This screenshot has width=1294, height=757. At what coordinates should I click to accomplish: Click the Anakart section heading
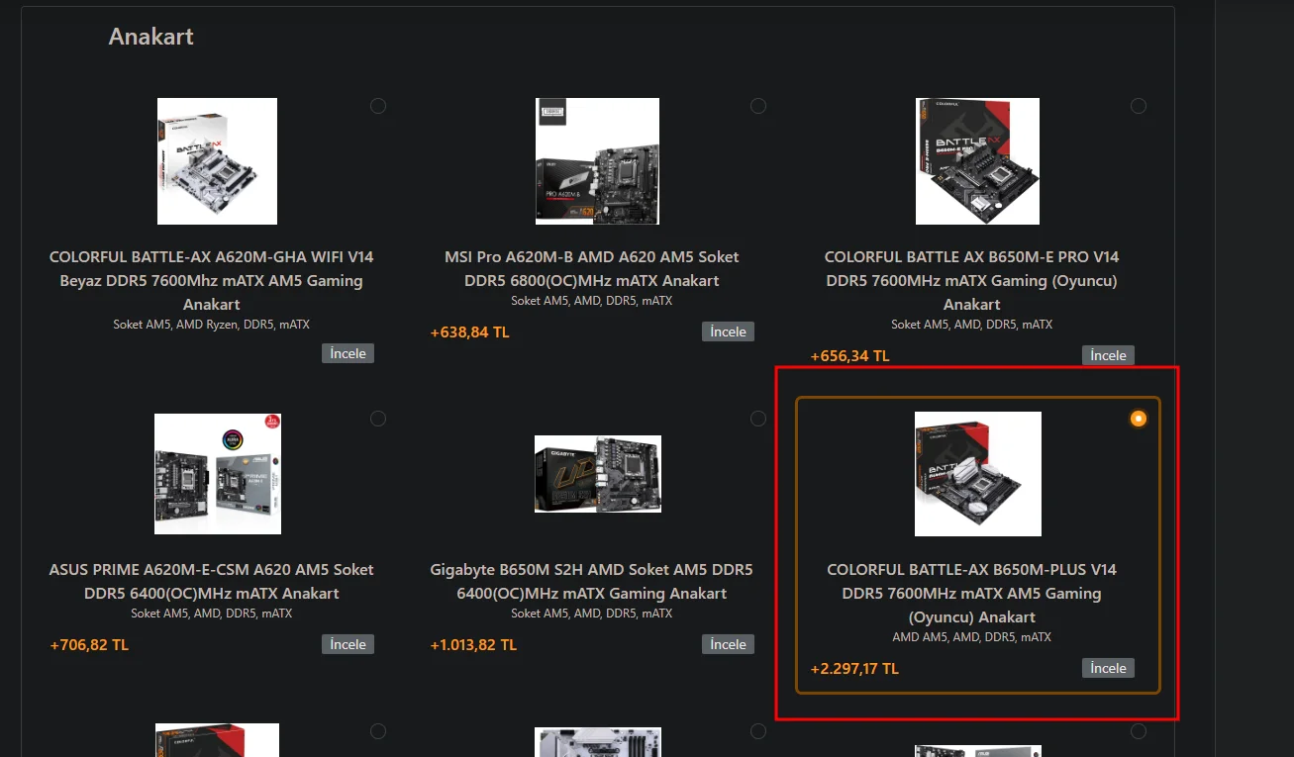pyautogui.click(x=151, y=37)
